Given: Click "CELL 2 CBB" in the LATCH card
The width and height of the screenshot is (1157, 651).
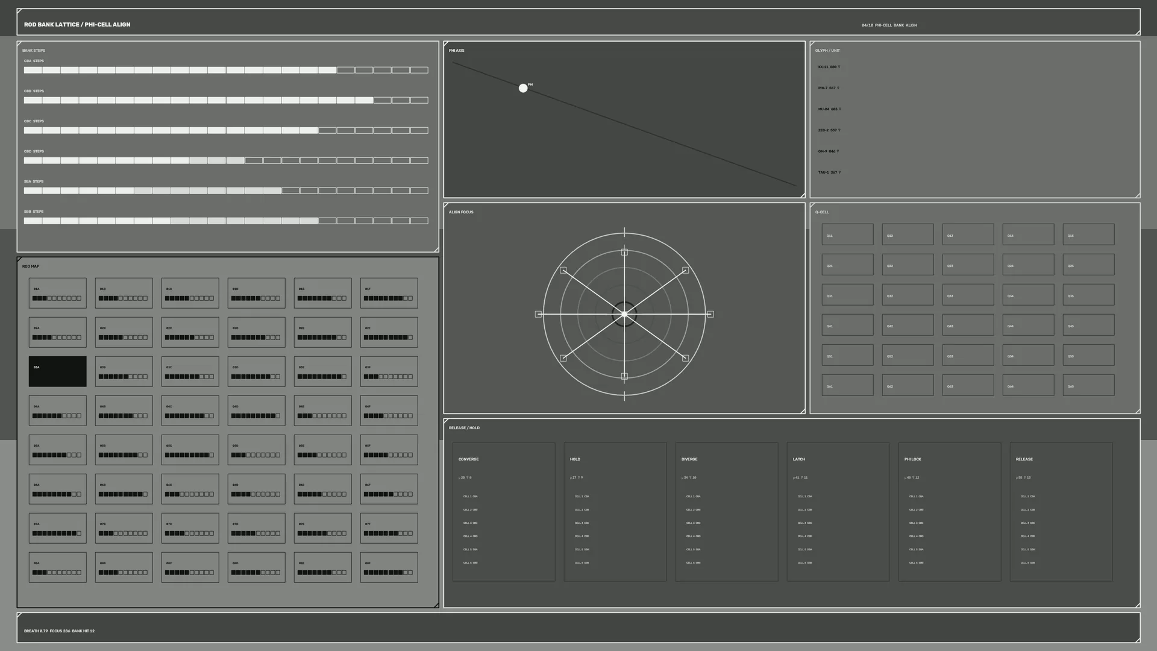Looking at the screenshot, I should [x=805, y=510].
